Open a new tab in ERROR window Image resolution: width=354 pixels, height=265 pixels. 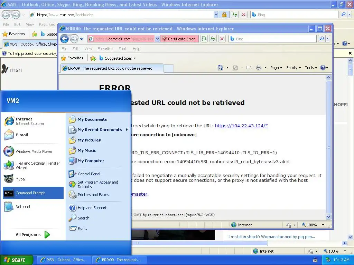pyautogui.click(x=169, y=69)
